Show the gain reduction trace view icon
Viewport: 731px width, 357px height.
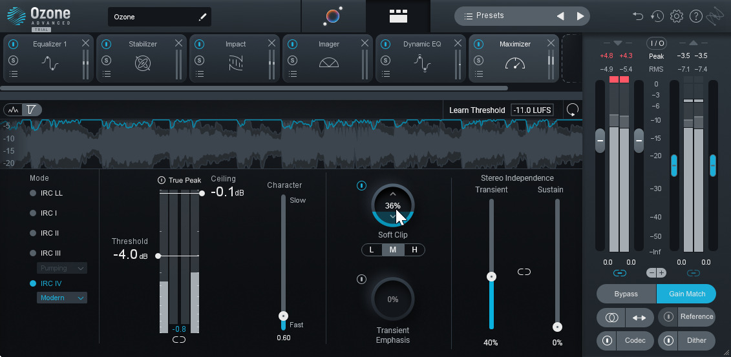click(32, 110)
